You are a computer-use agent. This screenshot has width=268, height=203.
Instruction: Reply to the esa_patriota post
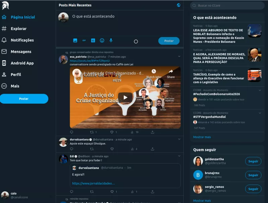click(72, 132)
